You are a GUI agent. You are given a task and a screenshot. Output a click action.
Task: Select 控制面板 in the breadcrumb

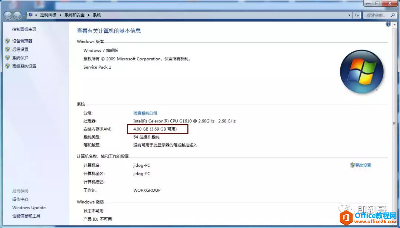[x=48, y=15]
